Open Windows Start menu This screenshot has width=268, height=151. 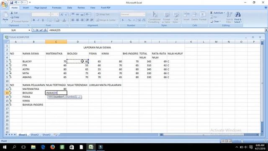(5, 147)
